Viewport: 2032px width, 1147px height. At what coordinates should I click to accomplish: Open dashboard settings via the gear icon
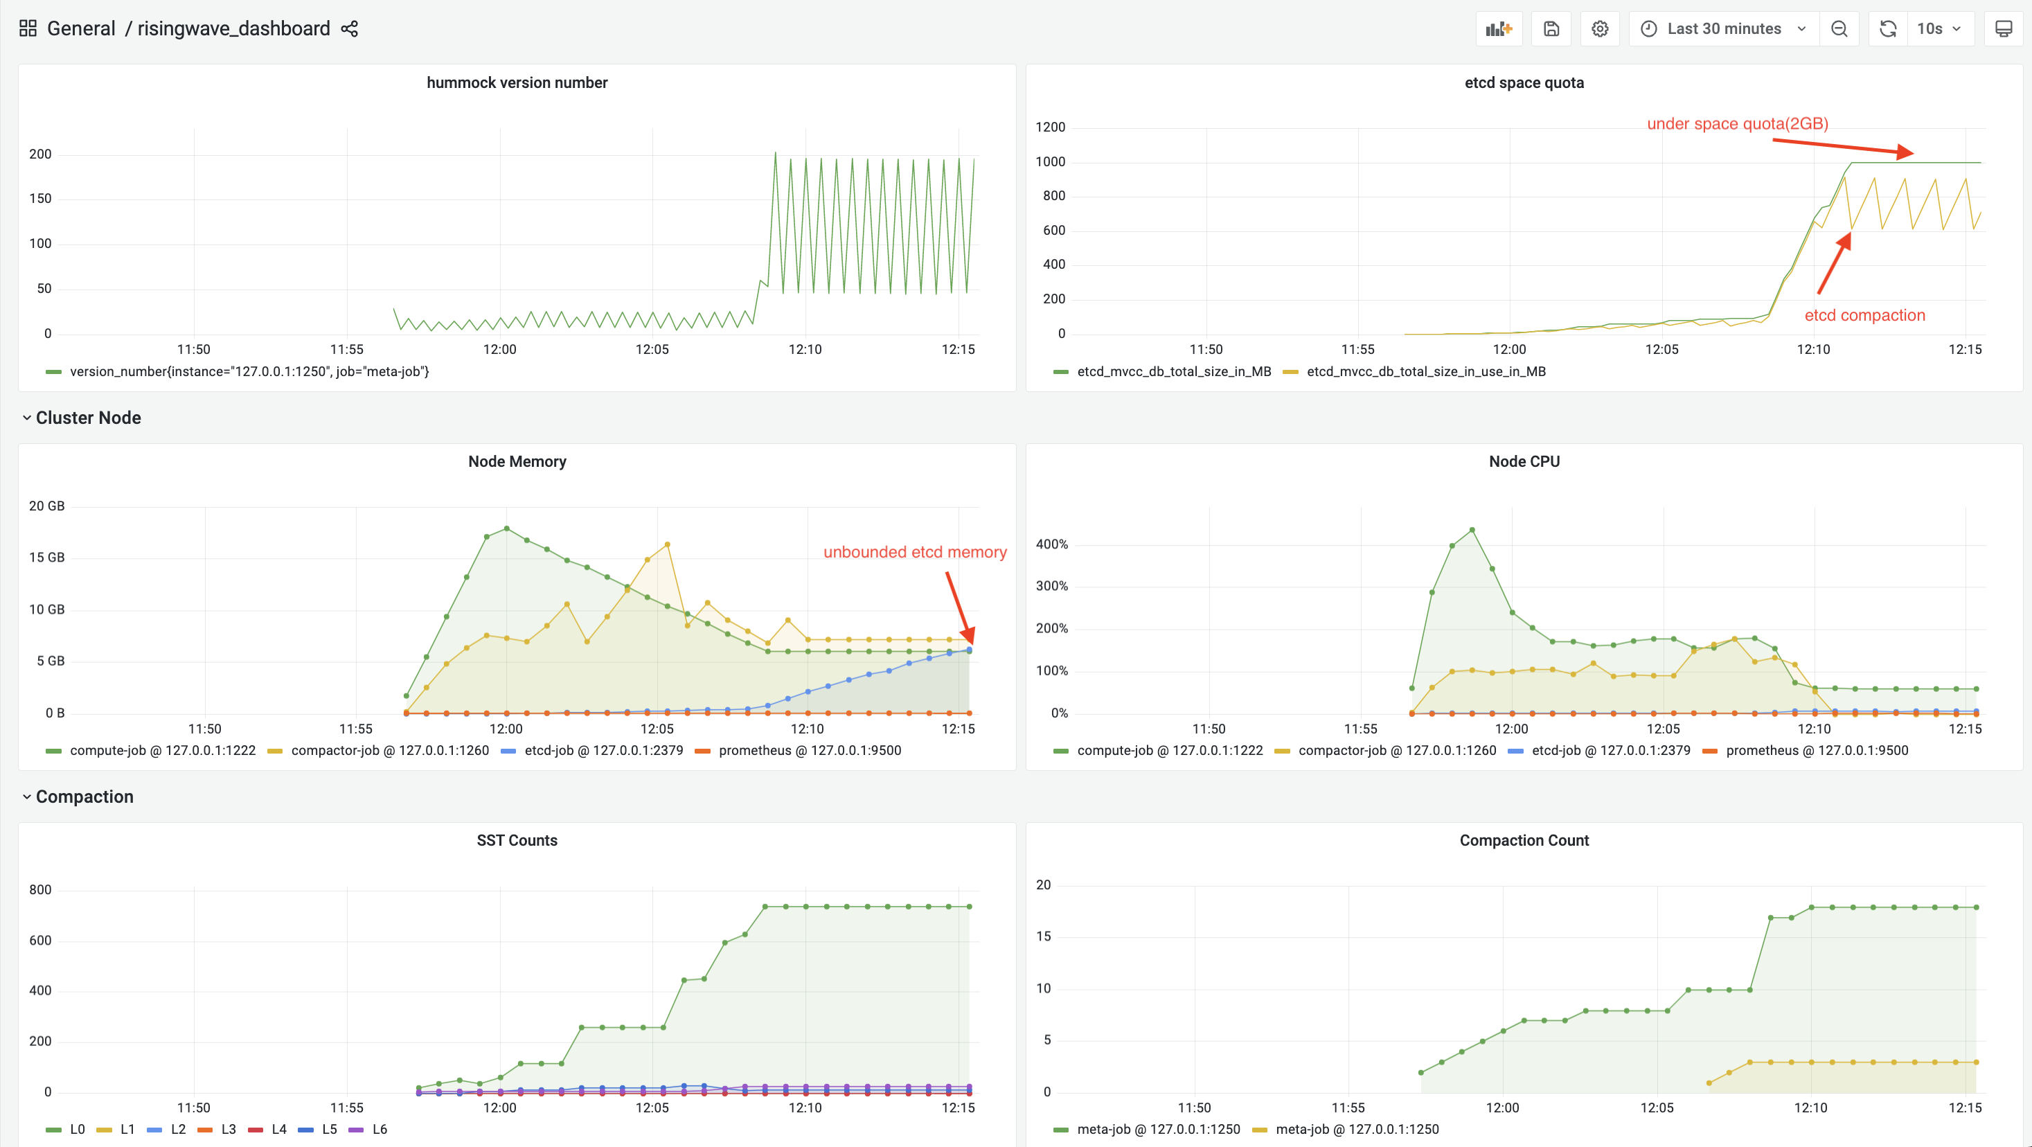[1600, 28]
